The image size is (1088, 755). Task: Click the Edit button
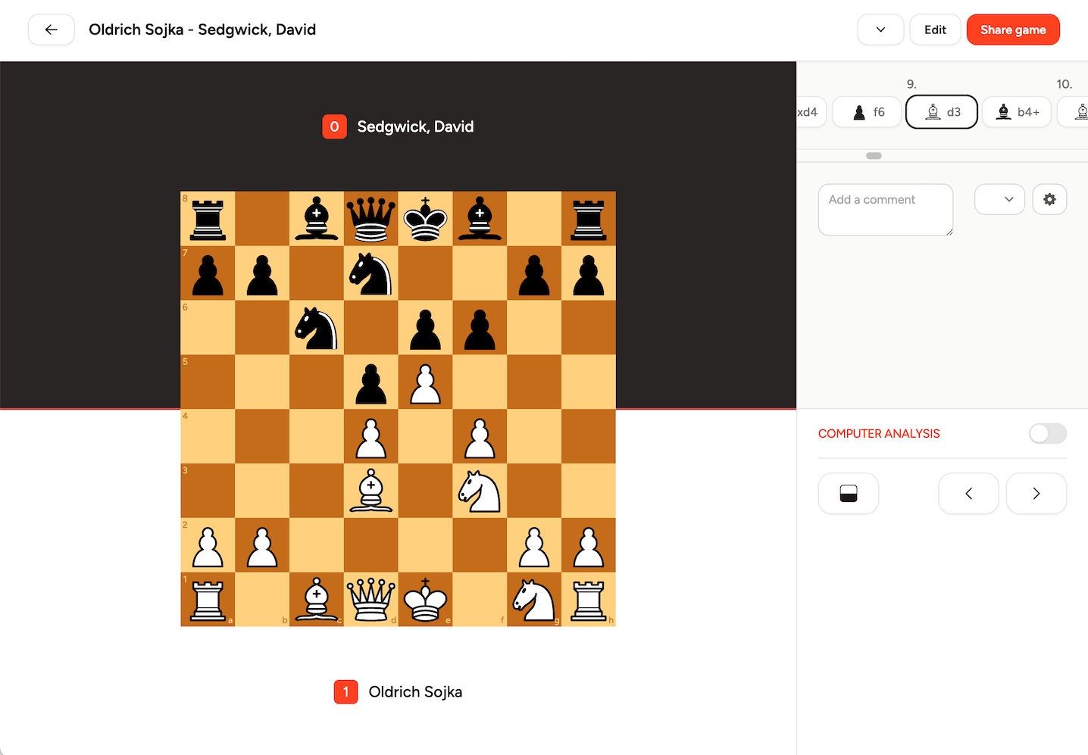(935, 30)
